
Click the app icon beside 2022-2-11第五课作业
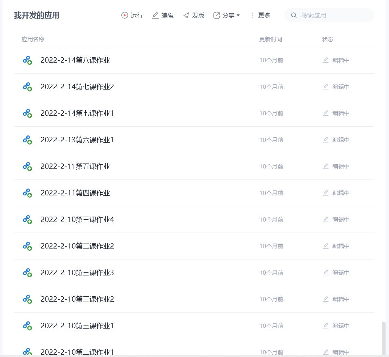click(28, 166)
